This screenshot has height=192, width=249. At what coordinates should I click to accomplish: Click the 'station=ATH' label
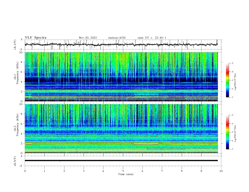pyautogui.click(x=117, y=38)
